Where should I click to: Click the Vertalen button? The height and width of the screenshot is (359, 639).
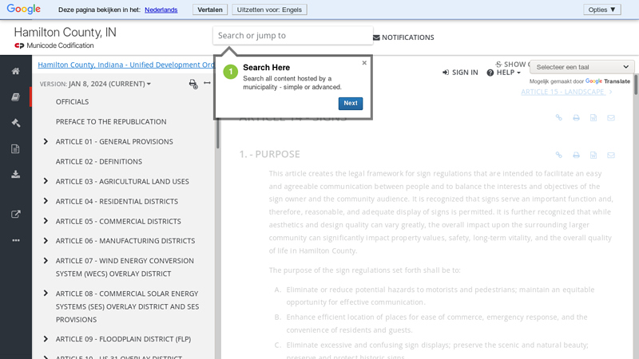click(x=210, y=10)
